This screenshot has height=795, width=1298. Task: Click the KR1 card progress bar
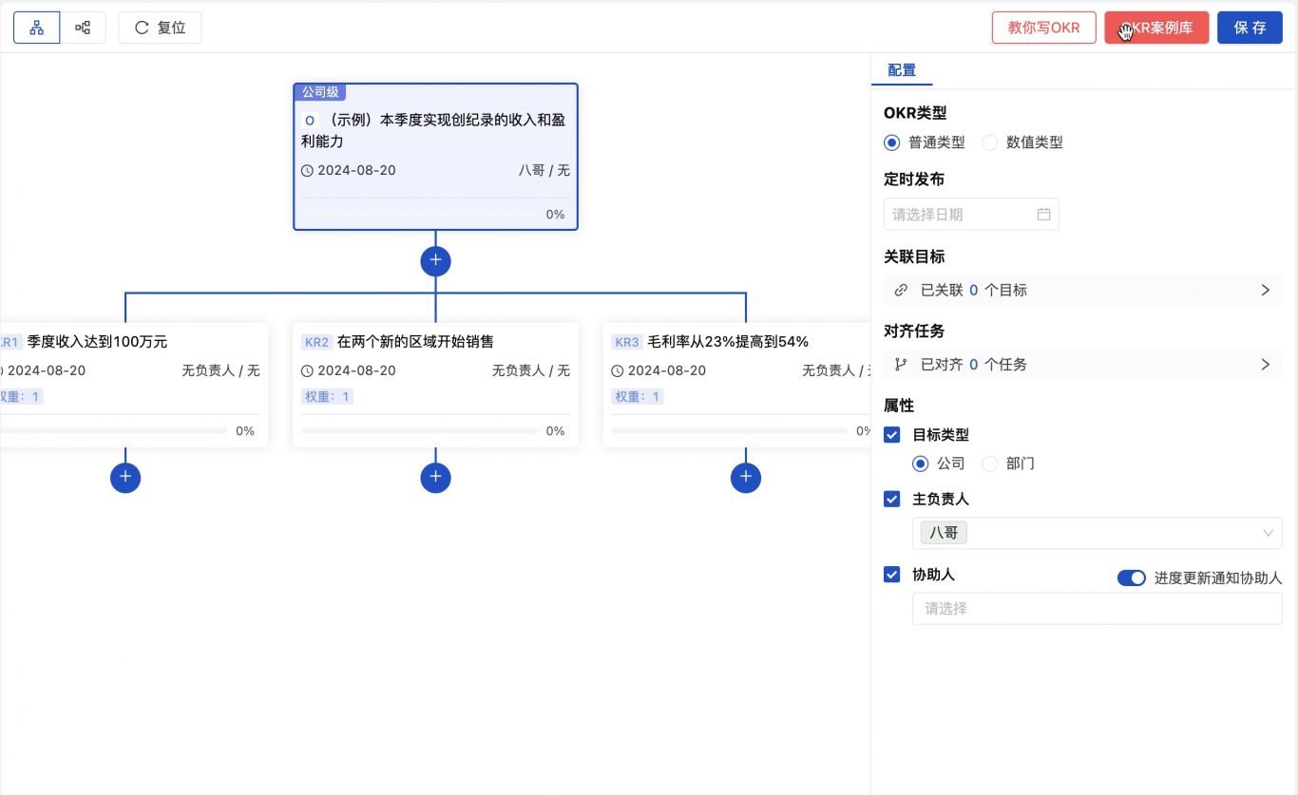pos(114,431)
